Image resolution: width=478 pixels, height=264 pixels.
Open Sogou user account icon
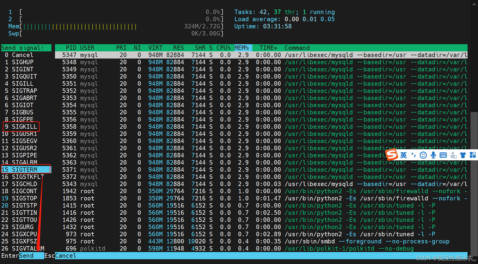pos(453,155)
